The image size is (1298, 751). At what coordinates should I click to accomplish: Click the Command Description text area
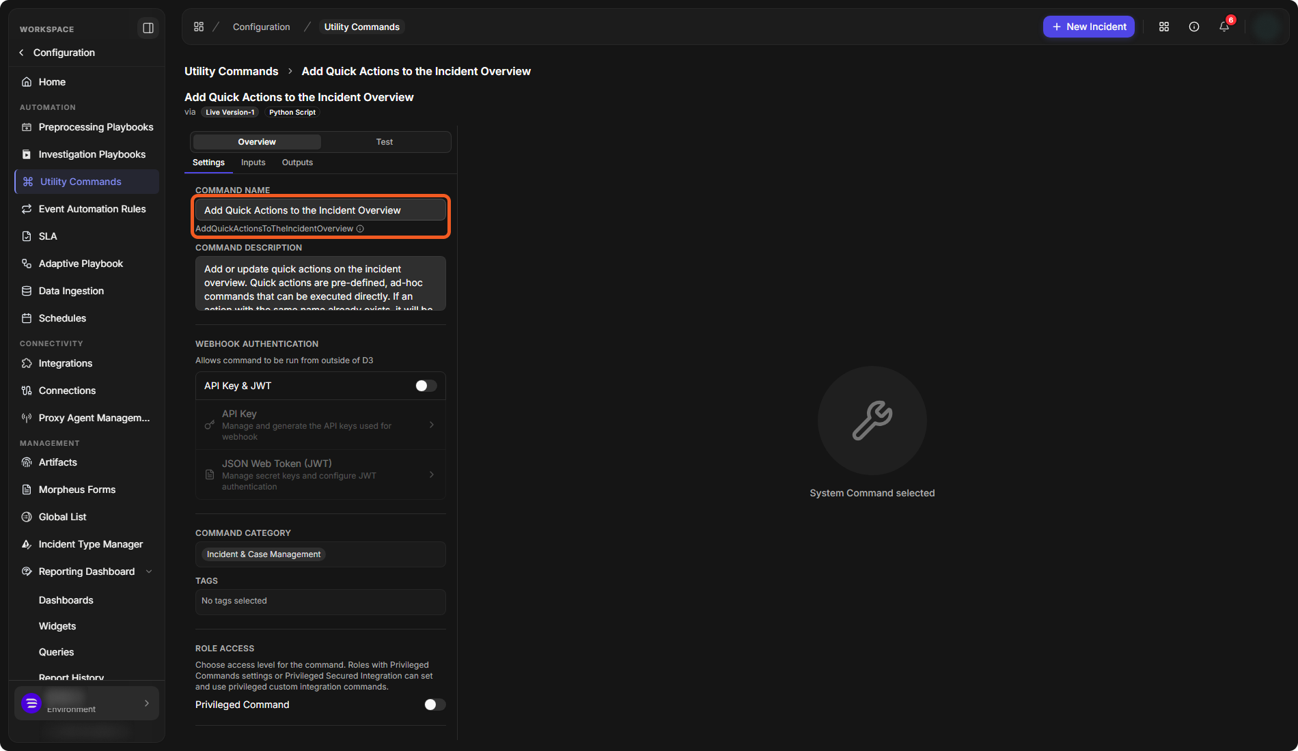[x=320, y=283]
